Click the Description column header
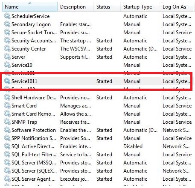The width and height of the screenshot is (195, 188). [x=76, y=6]
